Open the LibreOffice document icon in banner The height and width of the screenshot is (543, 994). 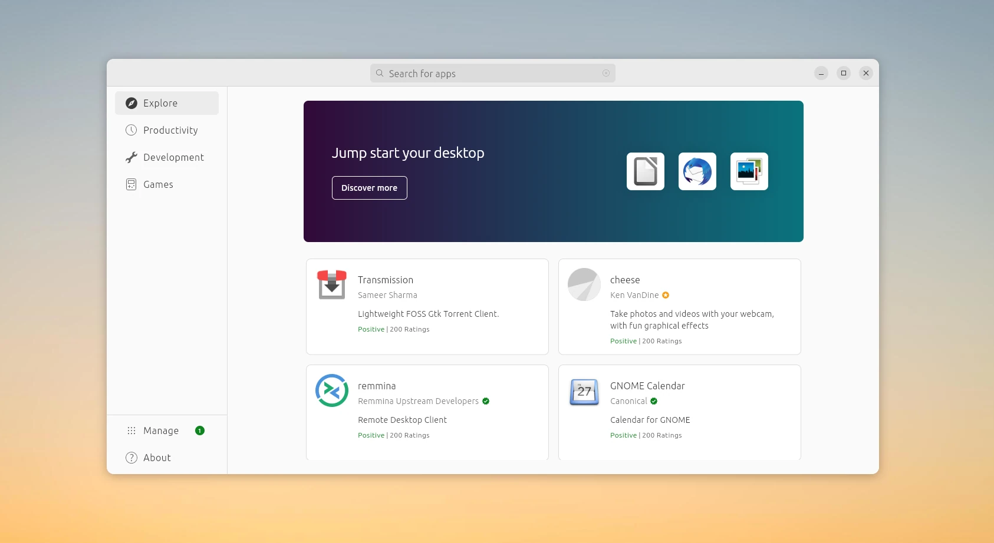coord(646,171)
